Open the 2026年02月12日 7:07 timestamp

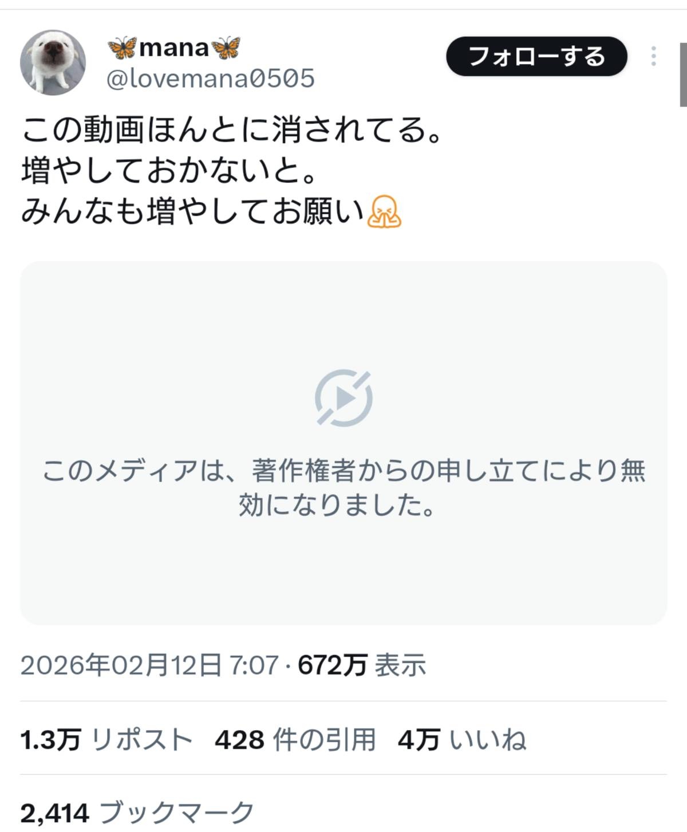point(149,665)
